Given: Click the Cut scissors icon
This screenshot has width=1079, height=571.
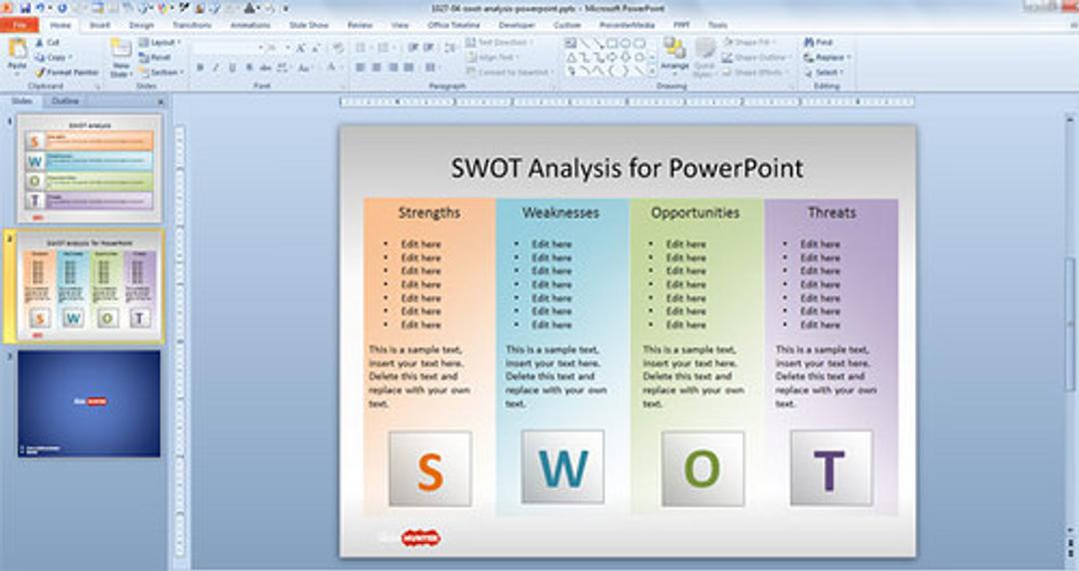Looking at the screenshot, I should (39, 43).
